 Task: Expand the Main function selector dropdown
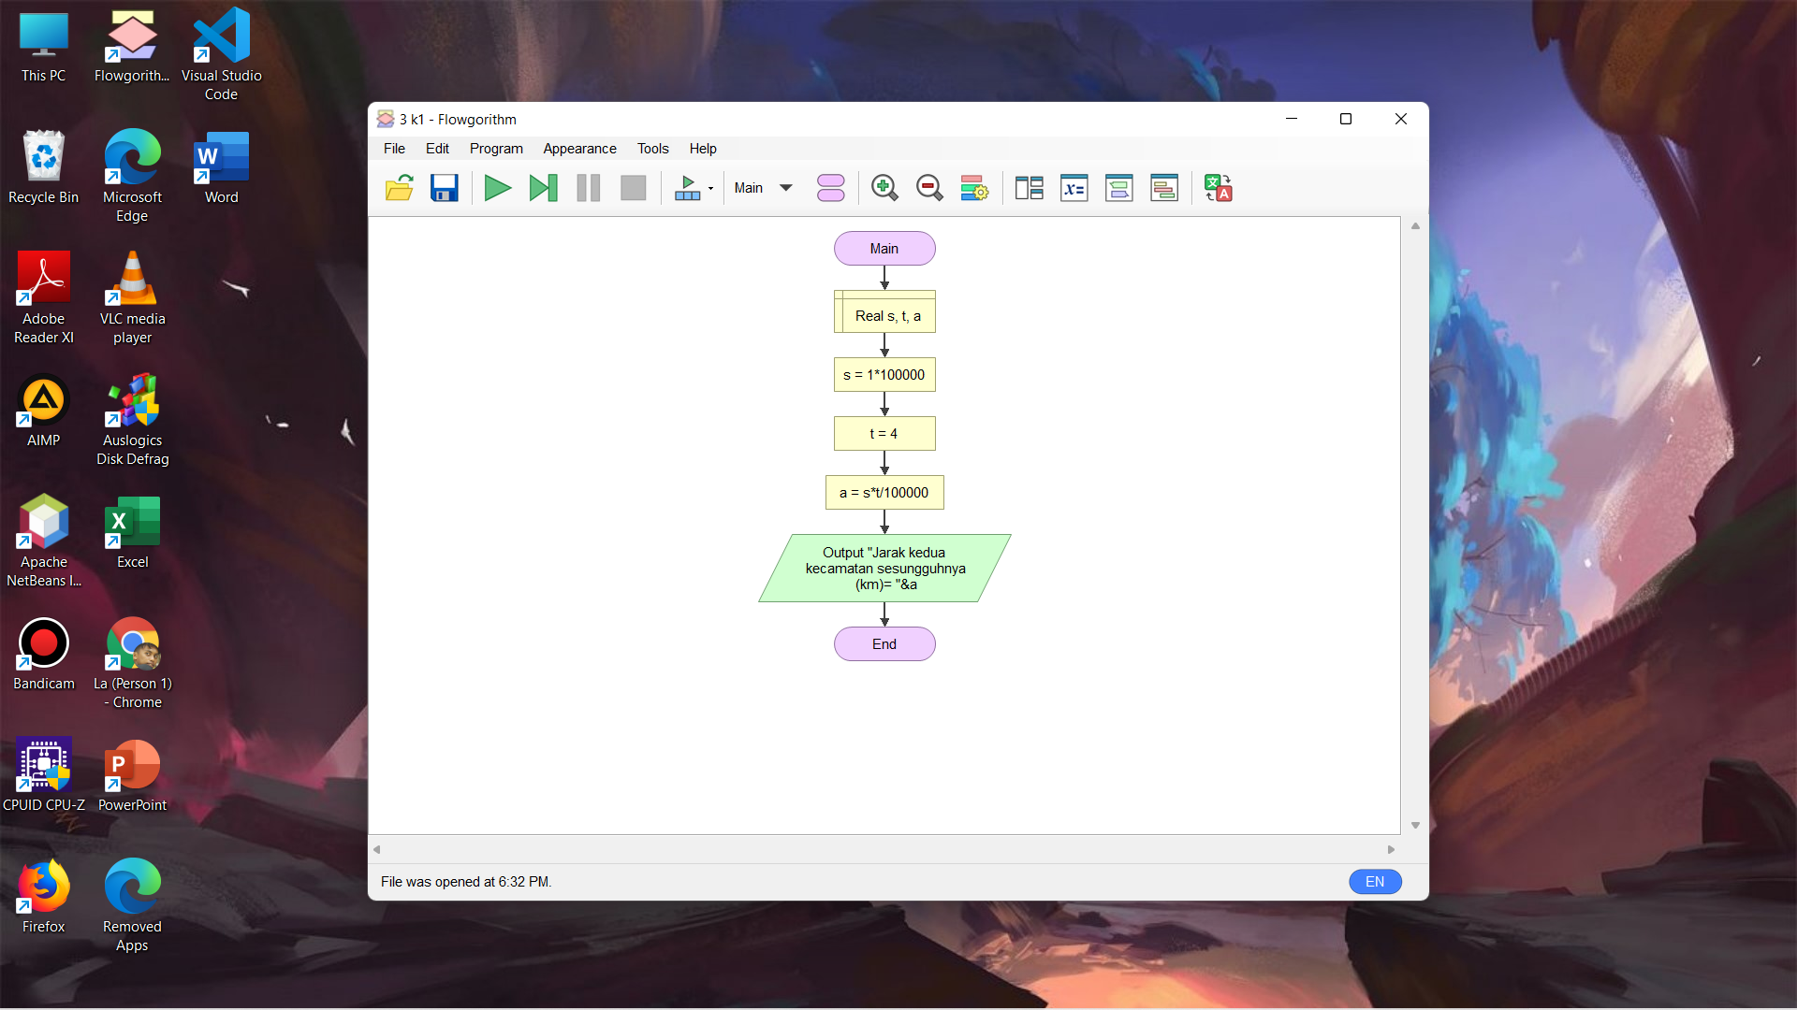(x=786, y=188)
